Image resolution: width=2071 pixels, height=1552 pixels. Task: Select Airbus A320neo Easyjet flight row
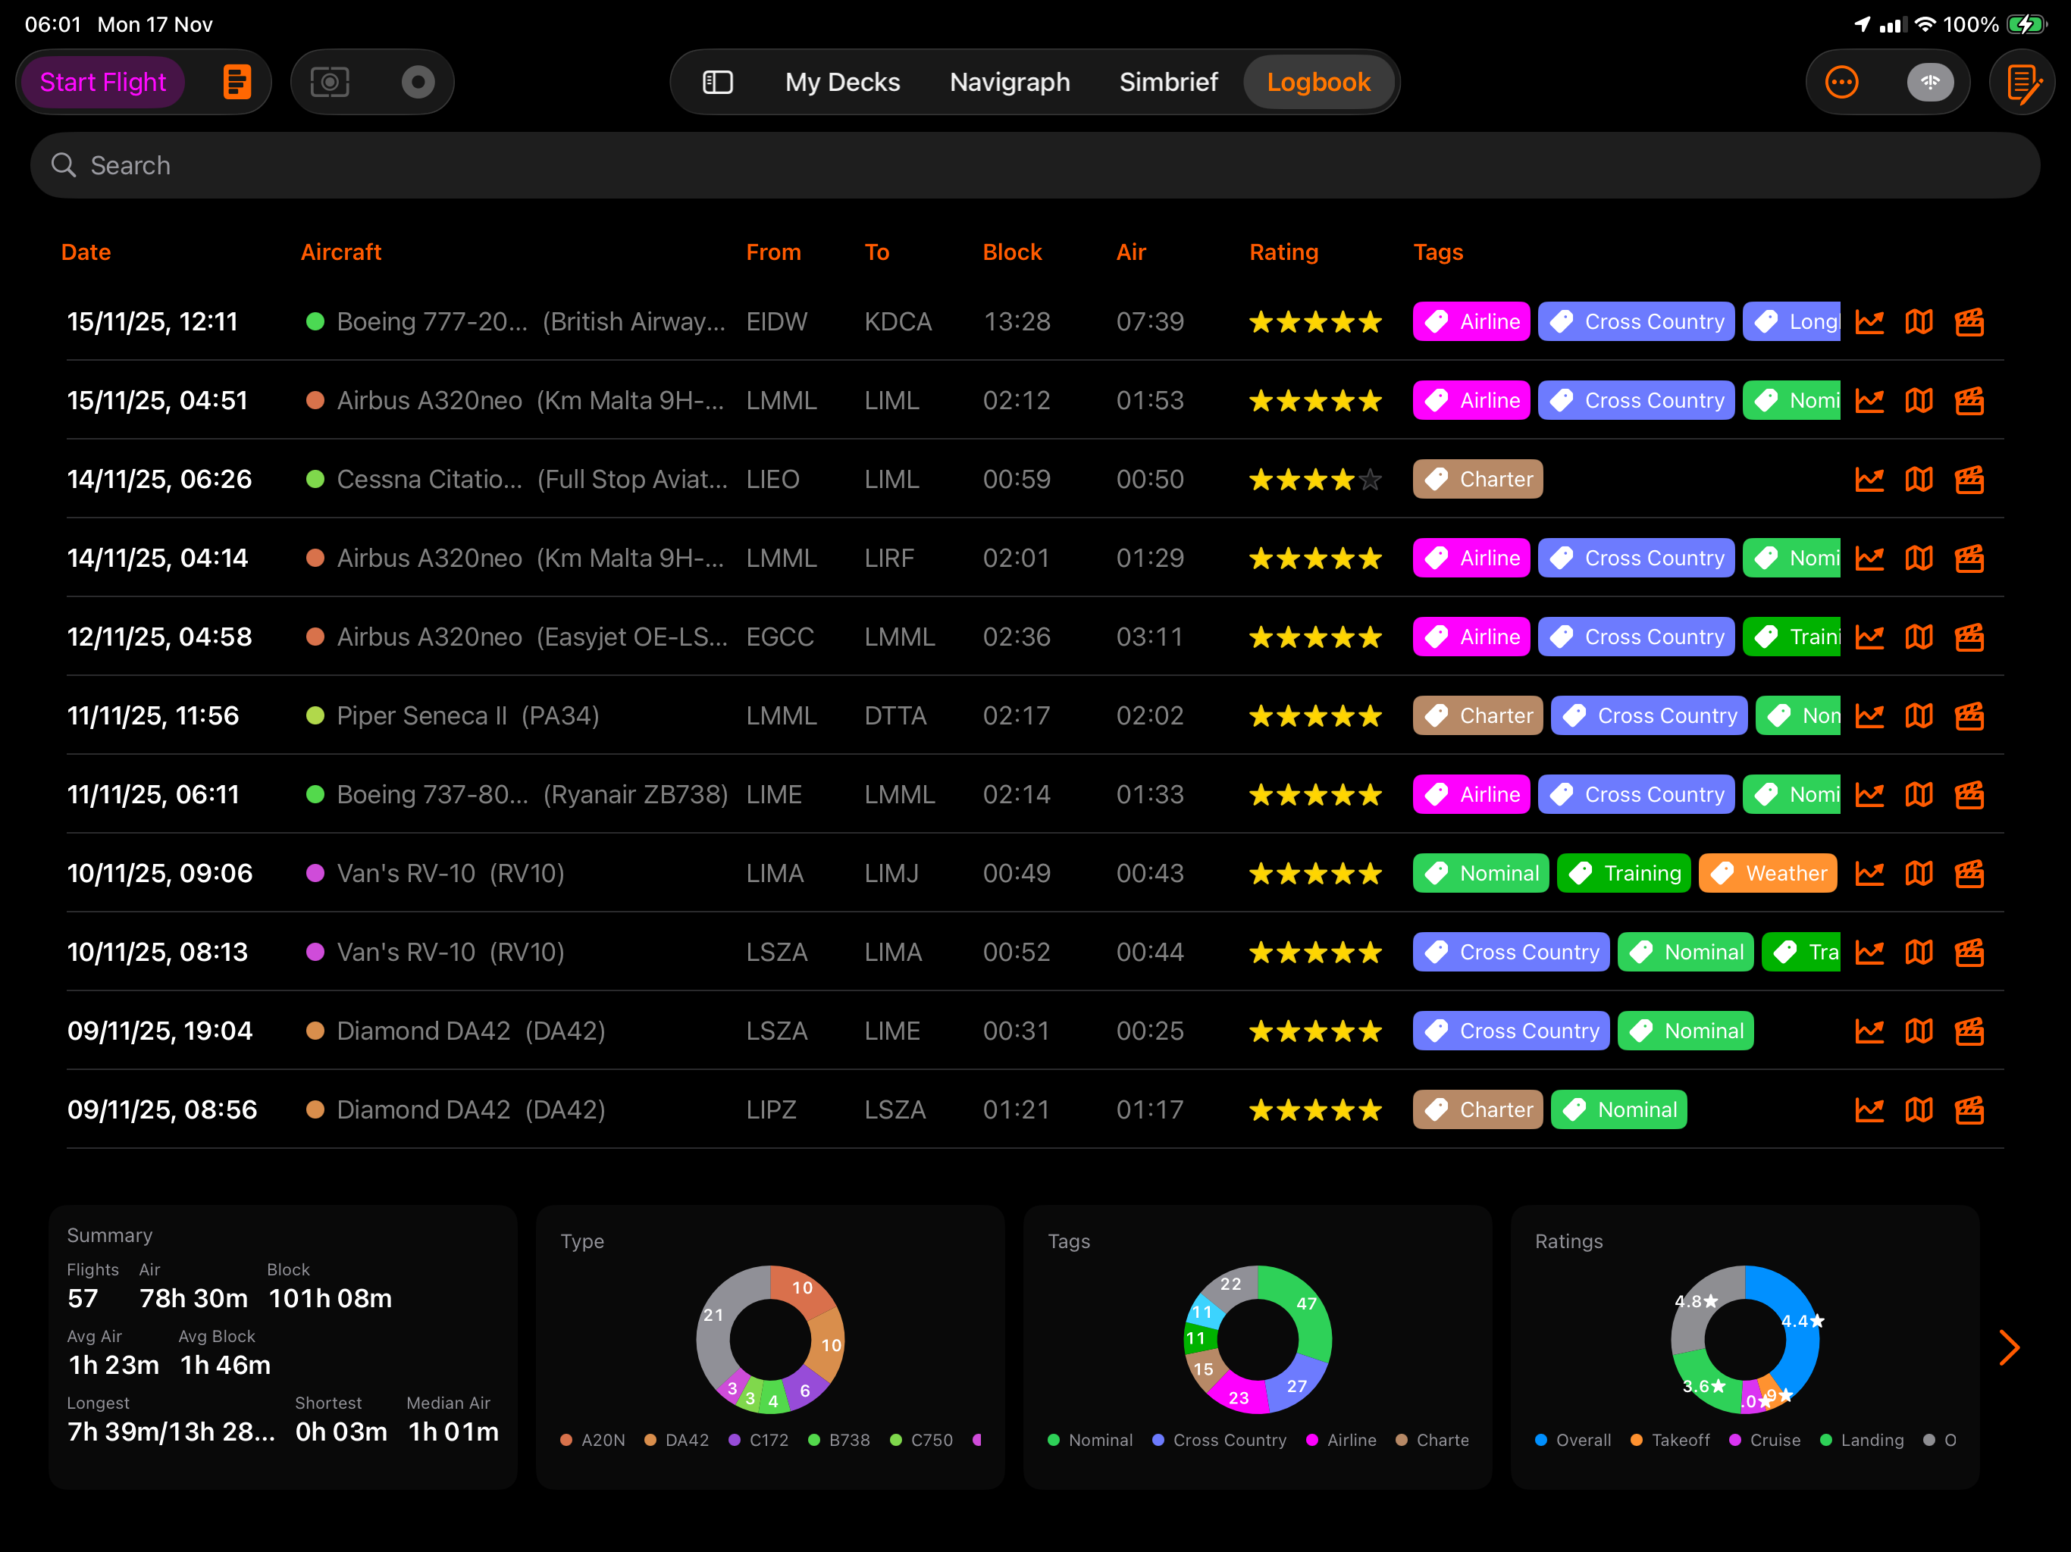tap(1035, 637)
